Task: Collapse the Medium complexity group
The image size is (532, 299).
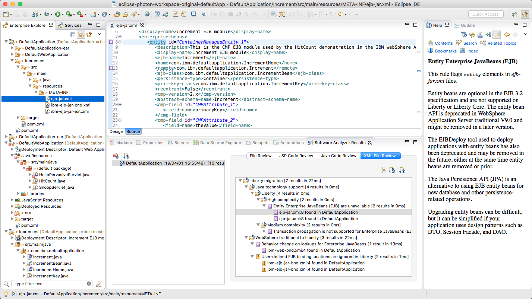Action: click(x=258, y=225)
